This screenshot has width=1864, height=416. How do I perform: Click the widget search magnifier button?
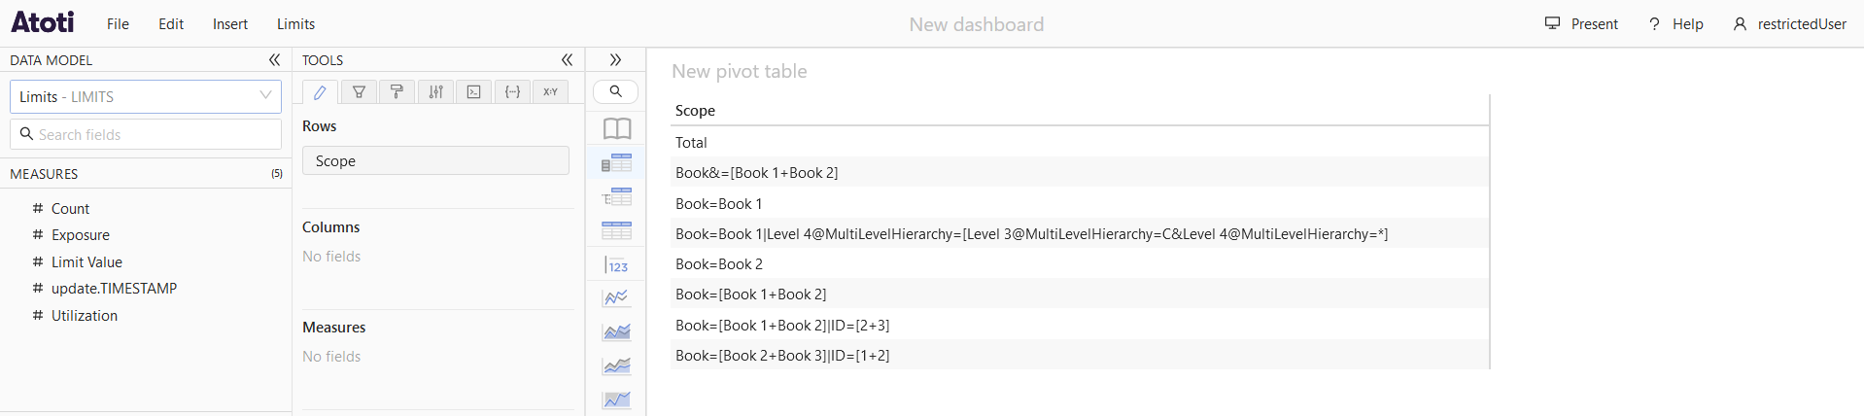click(615, 91)
